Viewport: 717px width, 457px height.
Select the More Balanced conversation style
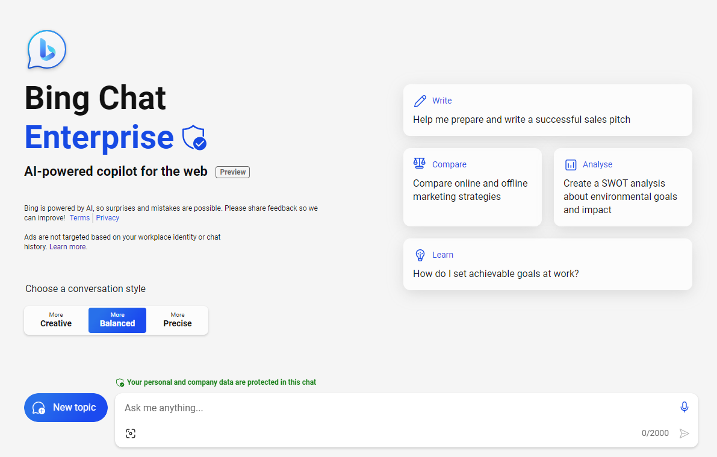pyautogui.click(x=117, y=319)
